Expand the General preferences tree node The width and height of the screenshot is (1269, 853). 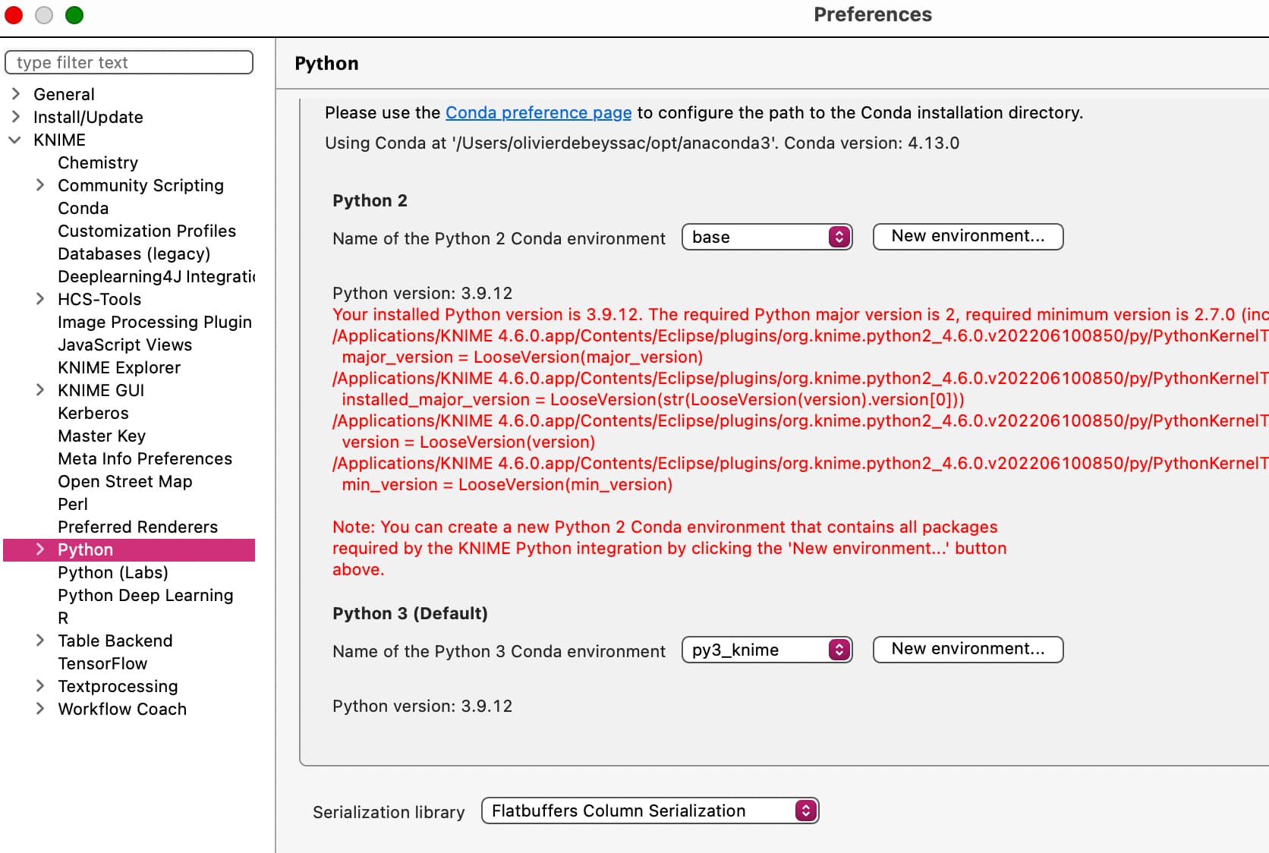click(16, 94)
